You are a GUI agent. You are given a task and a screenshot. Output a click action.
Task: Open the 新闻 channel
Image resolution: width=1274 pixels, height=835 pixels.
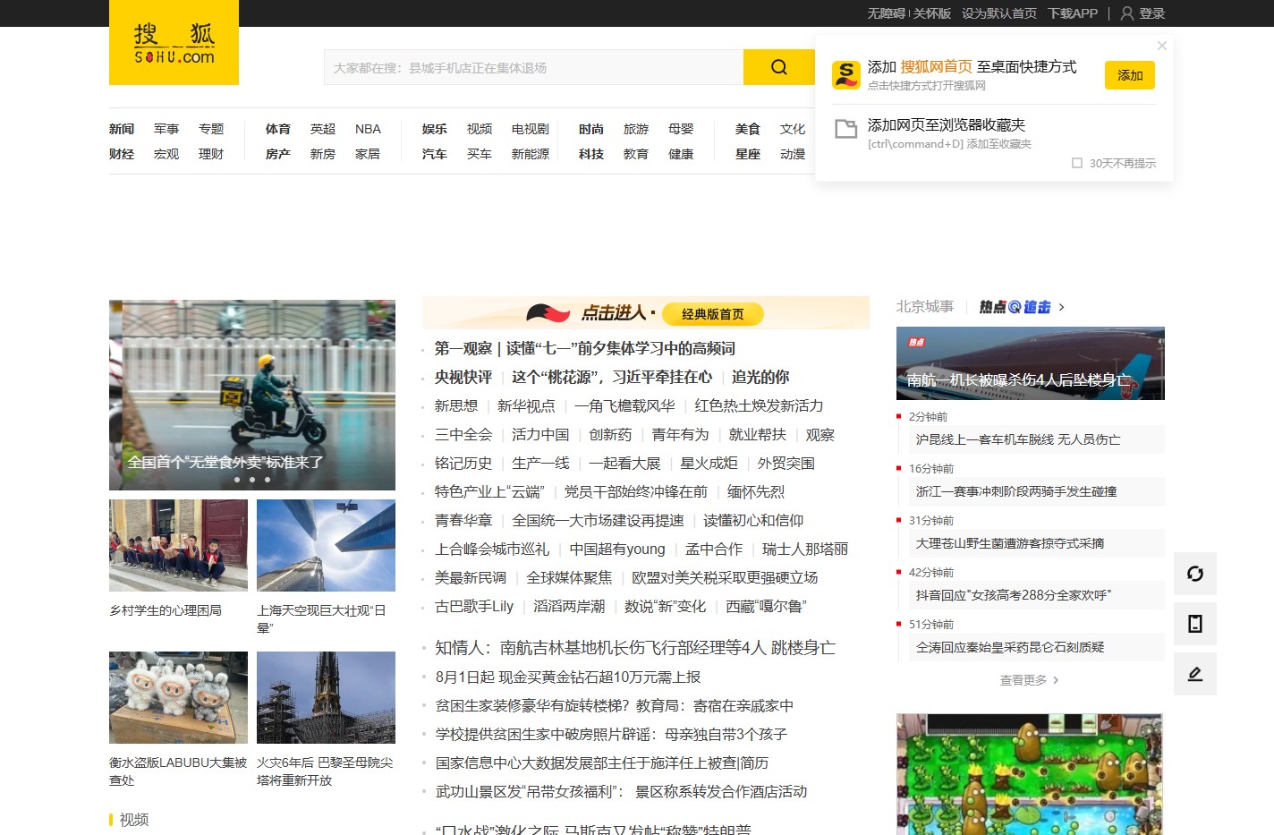(x=122, y=129)
